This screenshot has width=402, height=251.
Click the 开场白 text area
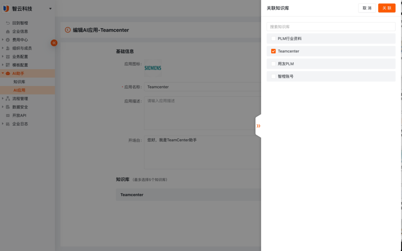pyautogui.click(x=202, y=153)
